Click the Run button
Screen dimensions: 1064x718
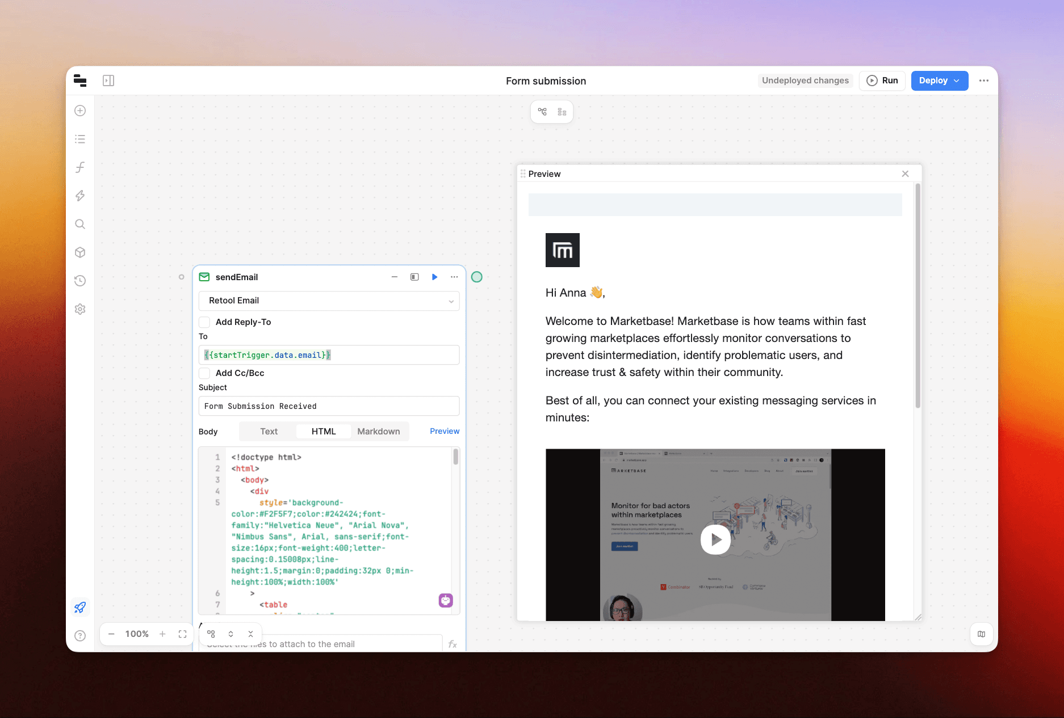(x=882, y=81)
